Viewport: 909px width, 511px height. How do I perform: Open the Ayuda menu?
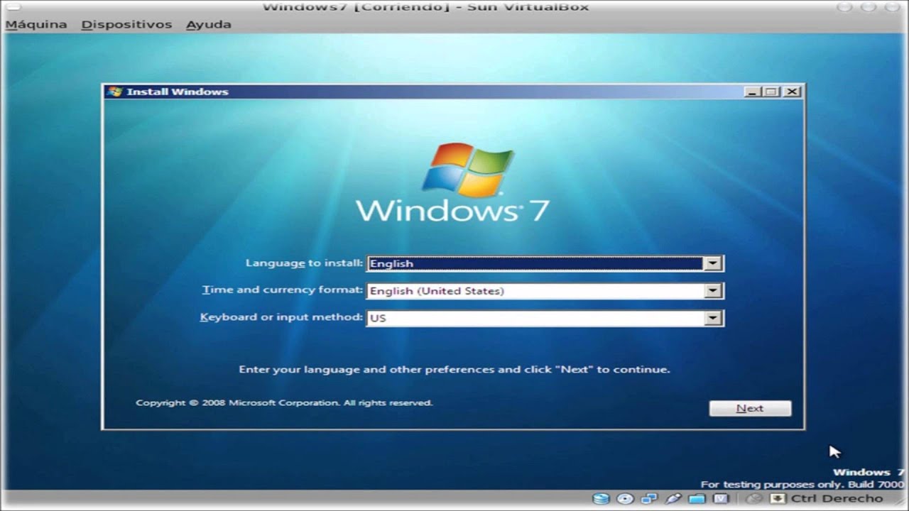point(208,24)
